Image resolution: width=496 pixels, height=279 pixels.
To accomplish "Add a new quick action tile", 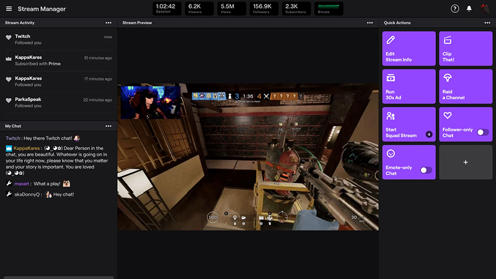I will (x=466, y=162).
